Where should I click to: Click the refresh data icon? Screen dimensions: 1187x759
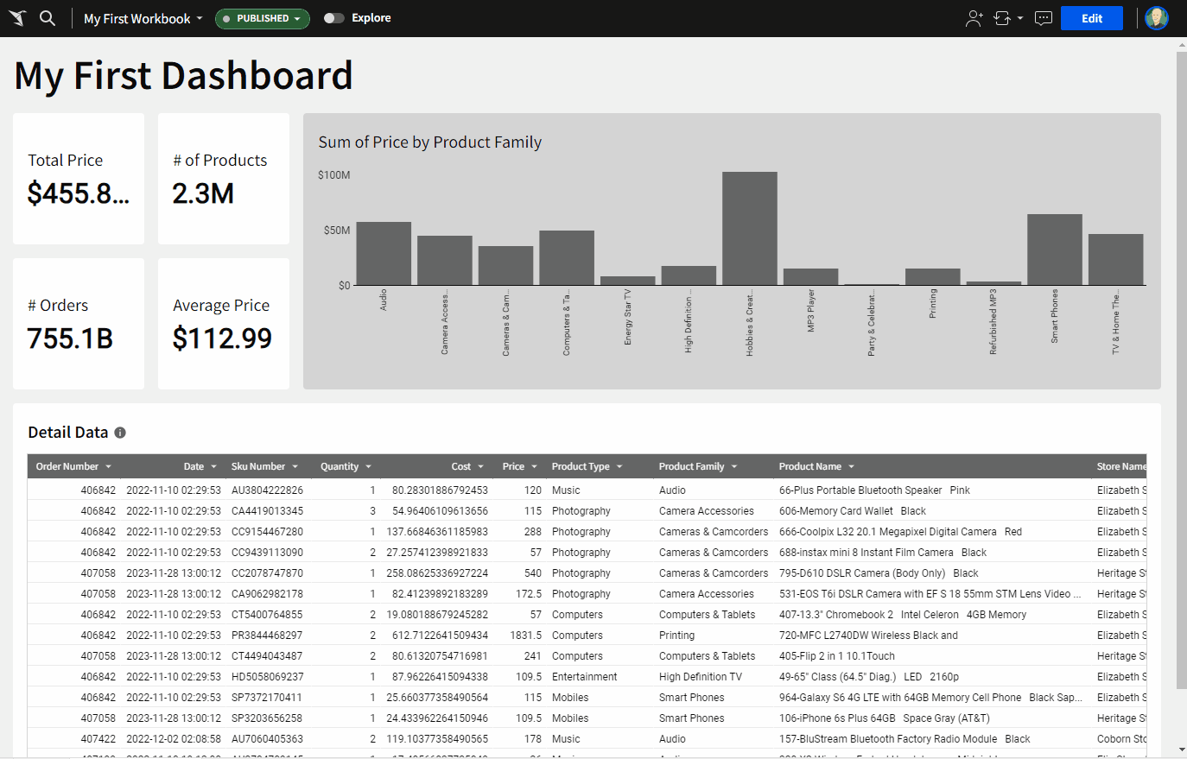[x=1002, y=18]
